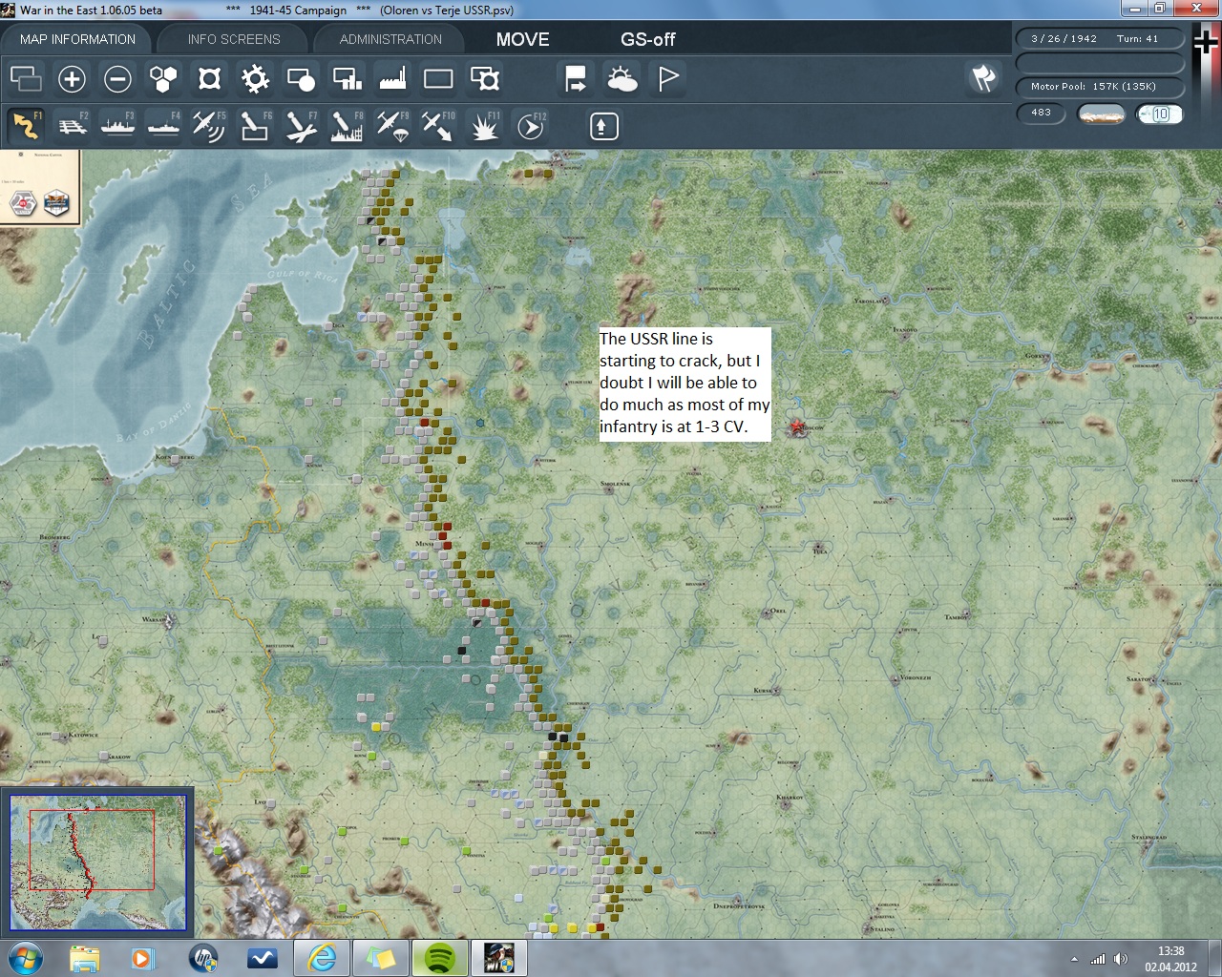Open the weather sun-and-cloud icon
1222x977 pixels.
[622, 78]
